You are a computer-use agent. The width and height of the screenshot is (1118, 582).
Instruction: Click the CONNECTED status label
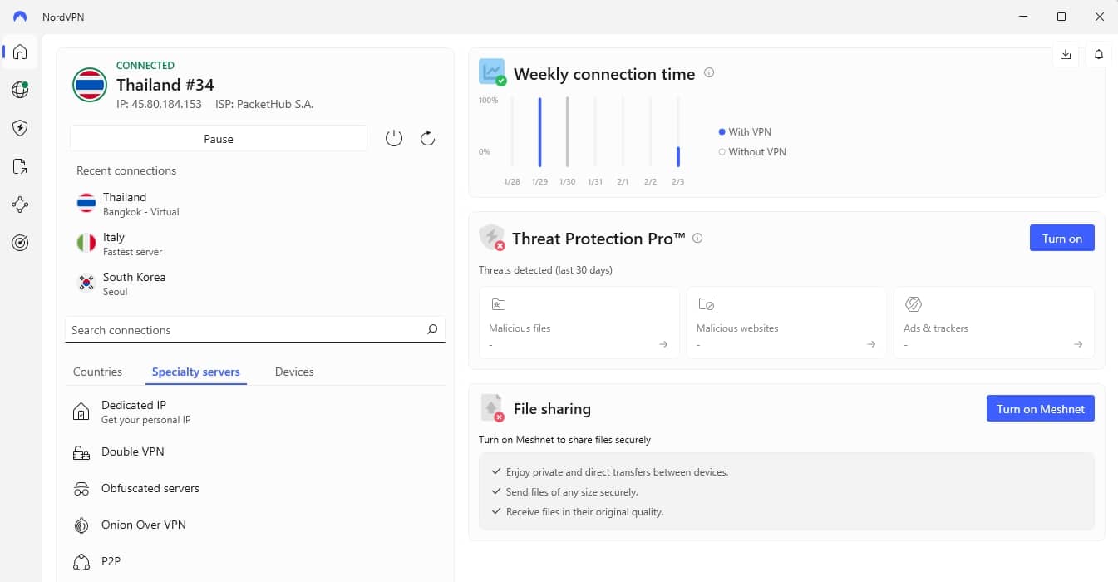[145, 65]
